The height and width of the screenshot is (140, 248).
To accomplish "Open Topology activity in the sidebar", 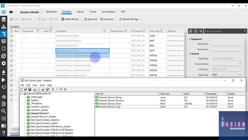I will pos(3,26).
